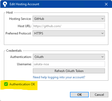
Task: Click the Sourcetree logo in title bar
Action: pyautogui.click(x=5, y=4)
